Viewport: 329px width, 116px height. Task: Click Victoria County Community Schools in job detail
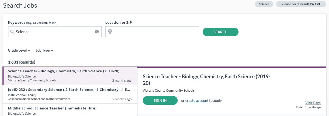pos(169,91)
